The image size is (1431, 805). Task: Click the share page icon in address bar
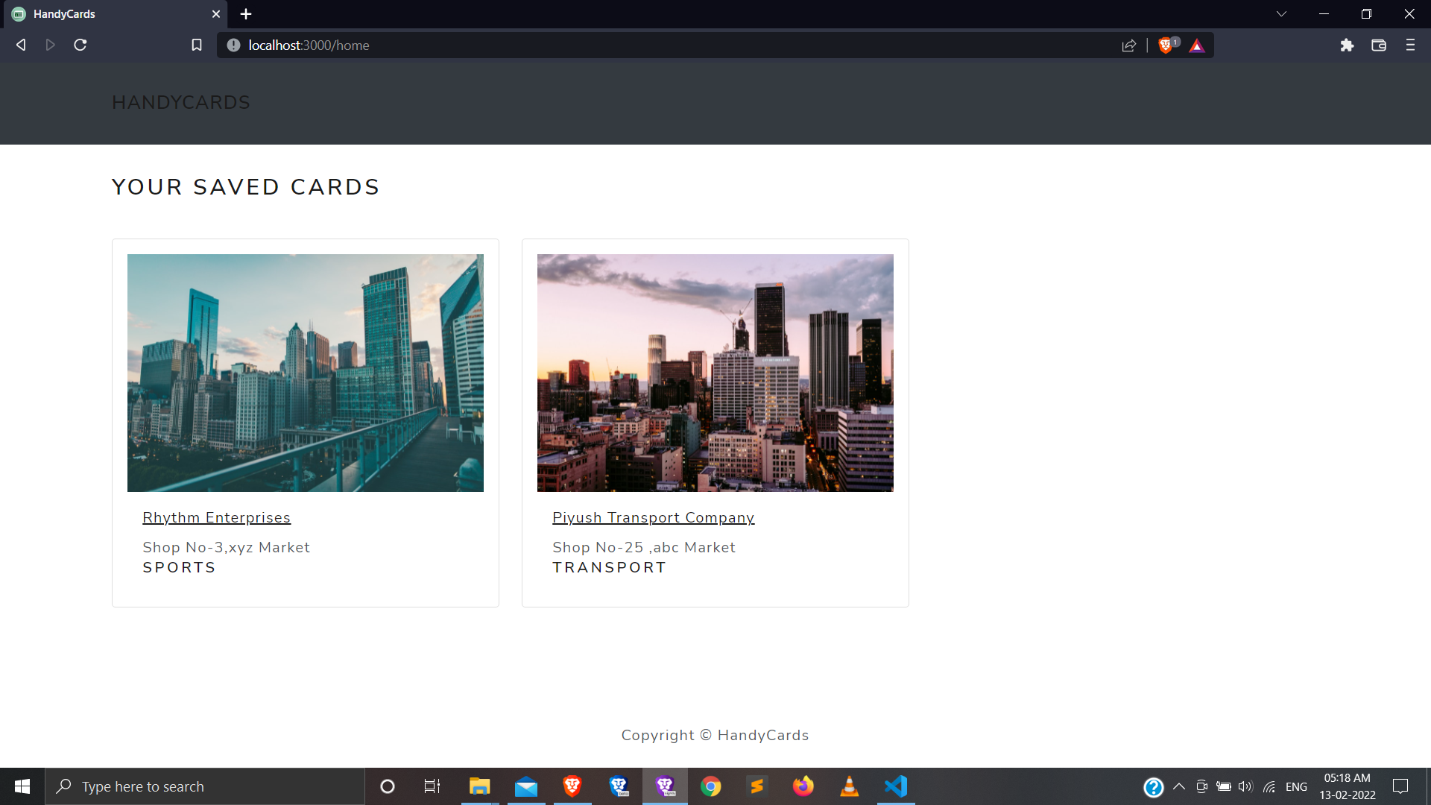point(1129,45)
